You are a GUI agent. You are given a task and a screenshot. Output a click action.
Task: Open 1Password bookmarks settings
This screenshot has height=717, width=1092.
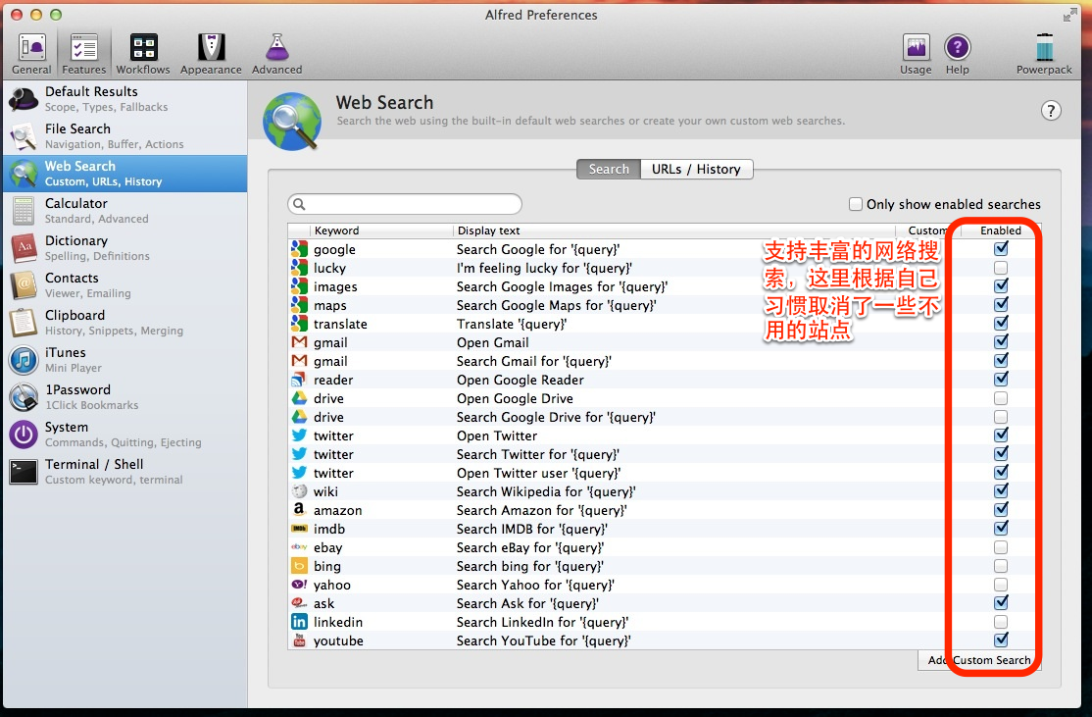click(x=124, y=397)
